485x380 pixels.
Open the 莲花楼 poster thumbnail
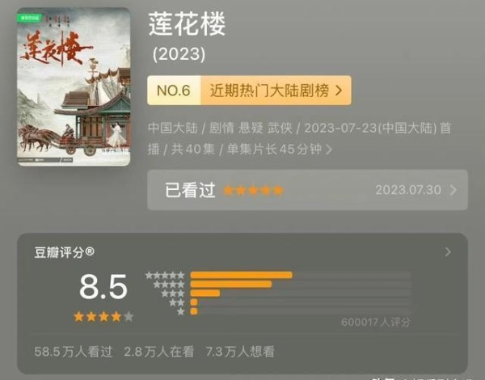pyautogui.click(x=74, y=87)
